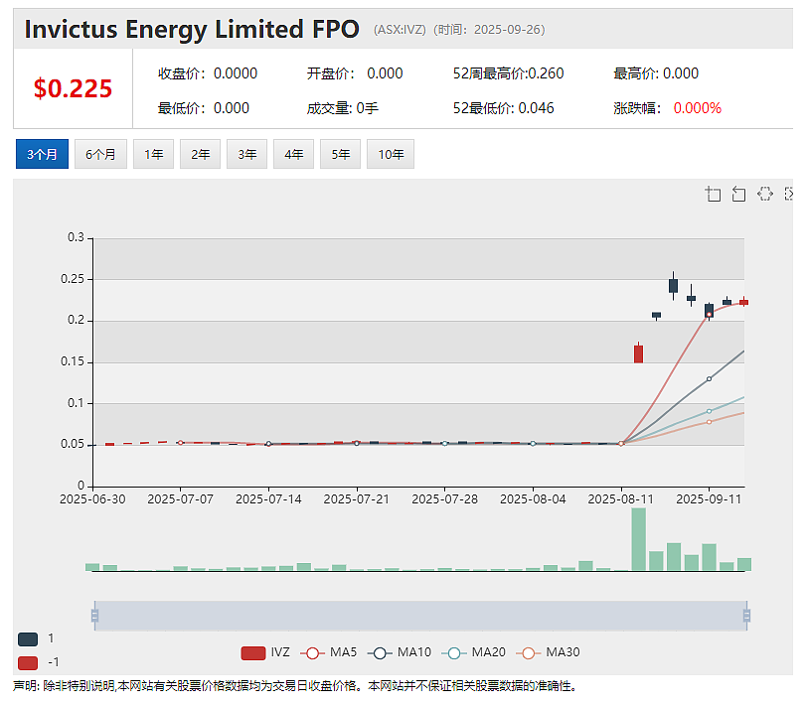
Task: Click the 2025-07-28 axis label
Action: pyautogui.click(x=444, y=499)
